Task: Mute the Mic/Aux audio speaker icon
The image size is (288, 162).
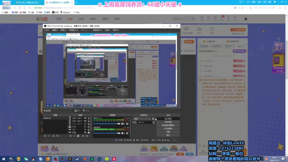Action: pos(123,124)
